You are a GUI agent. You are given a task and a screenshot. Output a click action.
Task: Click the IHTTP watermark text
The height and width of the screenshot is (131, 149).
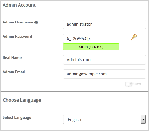138,84
